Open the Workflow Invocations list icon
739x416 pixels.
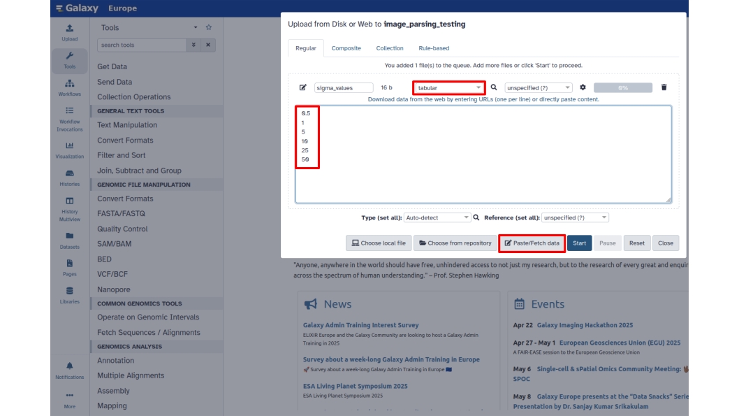pyautogui.click(x=69, y=111)
